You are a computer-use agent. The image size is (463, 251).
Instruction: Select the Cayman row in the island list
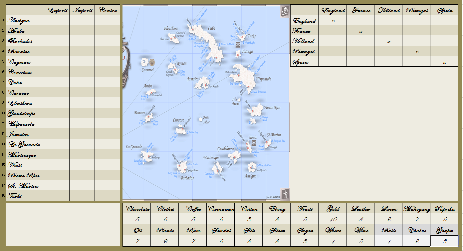point(63,62)
